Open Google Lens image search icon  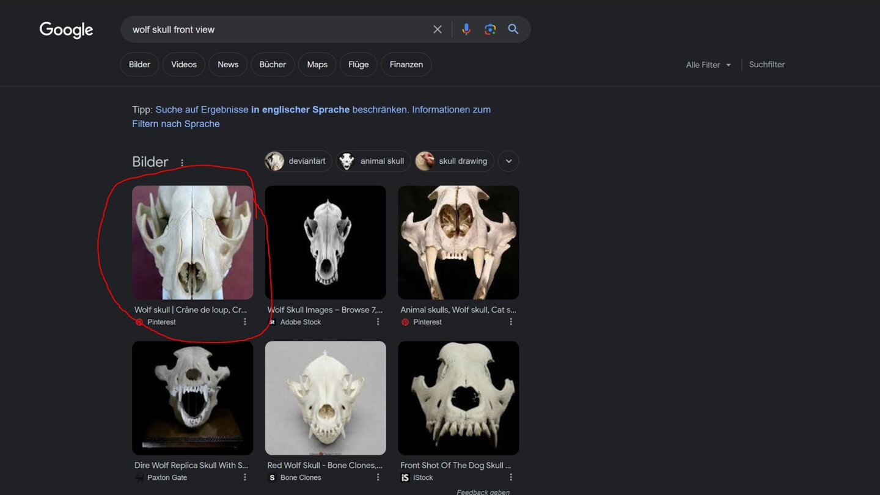[x=490, y=29]
